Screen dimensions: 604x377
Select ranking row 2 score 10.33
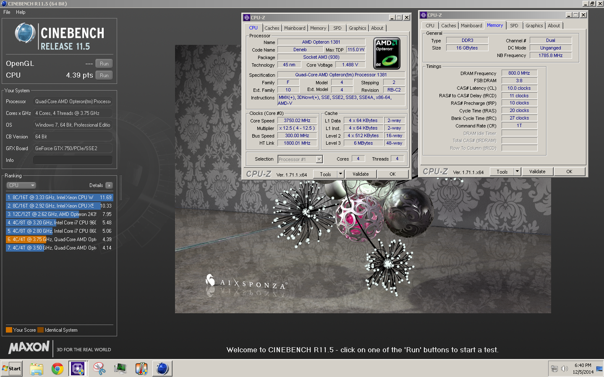[x=60, y=206]
